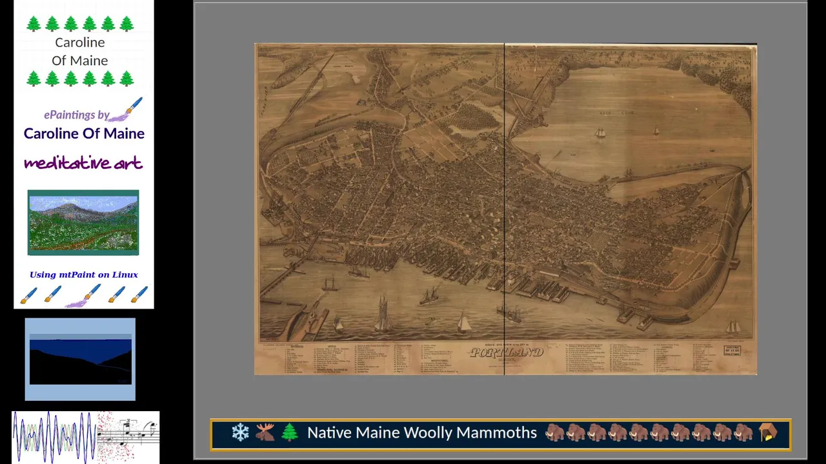Open the dark blue night hills thumbnail
The image size is (826, 464).
[80, 359]
